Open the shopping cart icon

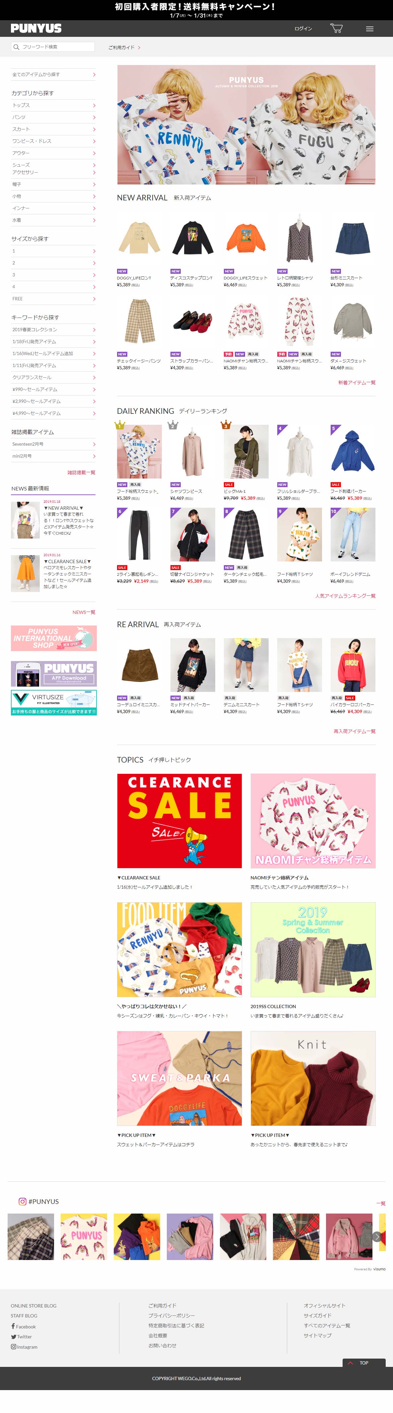tap(336, 29)
